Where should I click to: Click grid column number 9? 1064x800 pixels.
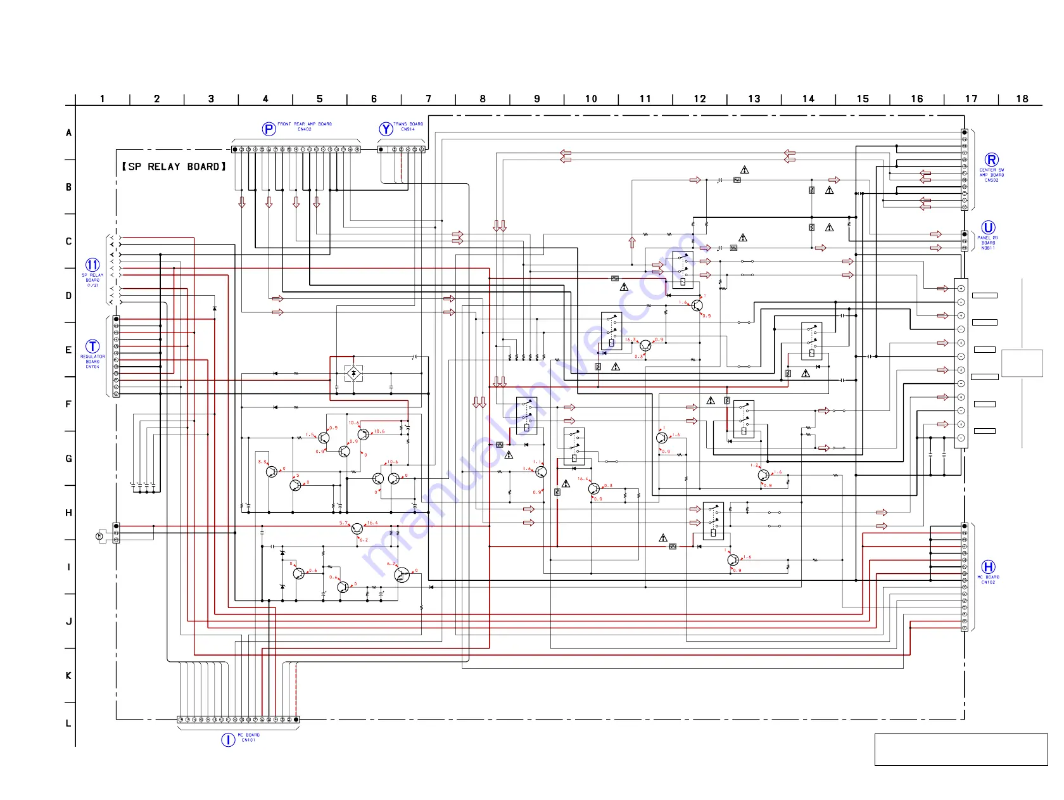(537, 99)
